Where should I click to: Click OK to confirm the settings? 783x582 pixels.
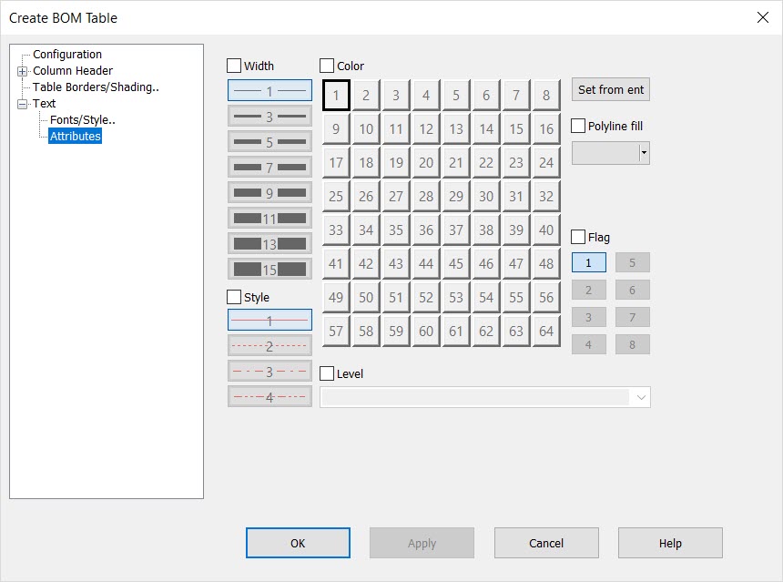coord(298,543)
